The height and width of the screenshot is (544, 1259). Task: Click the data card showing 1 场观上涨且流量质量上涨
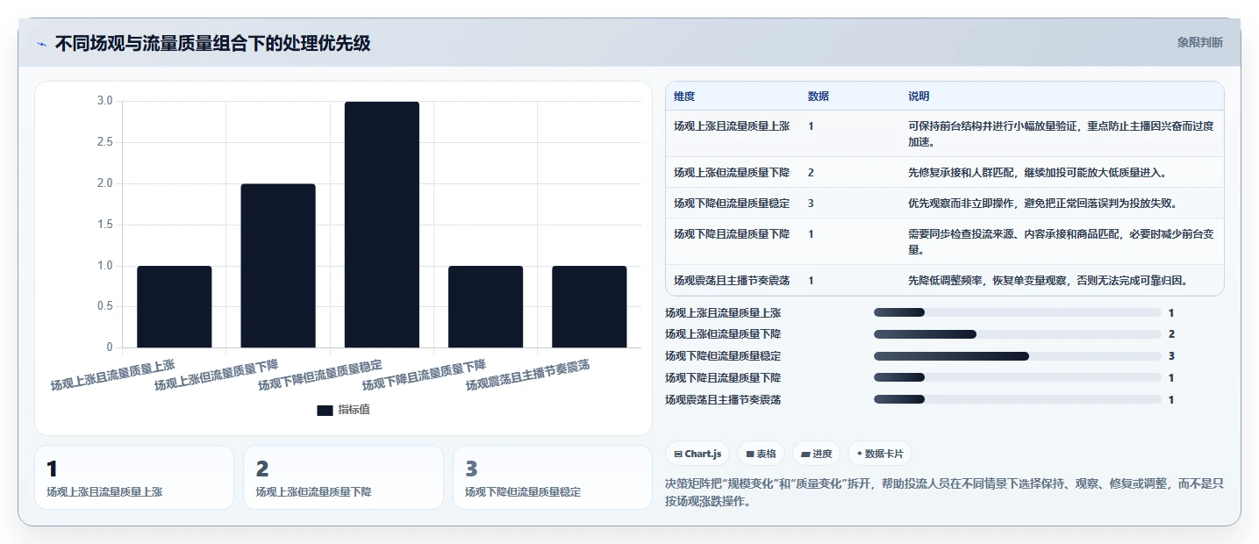click(x=134, y=477)
